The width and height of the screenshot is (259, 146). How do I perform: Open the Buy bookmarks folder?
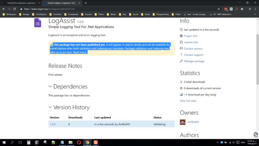122,14
